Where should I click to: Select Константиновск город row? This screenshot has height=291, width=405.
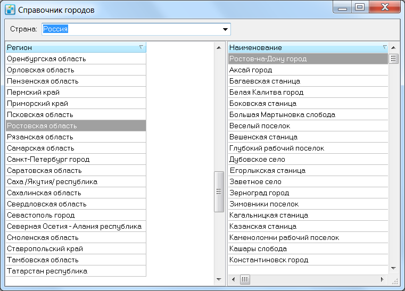308,260
